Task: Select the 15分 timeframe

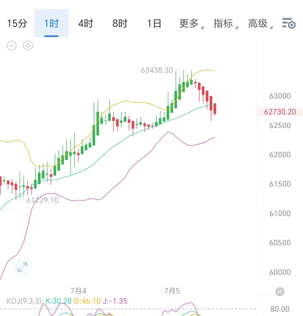Action: click(x=17, y=23)
